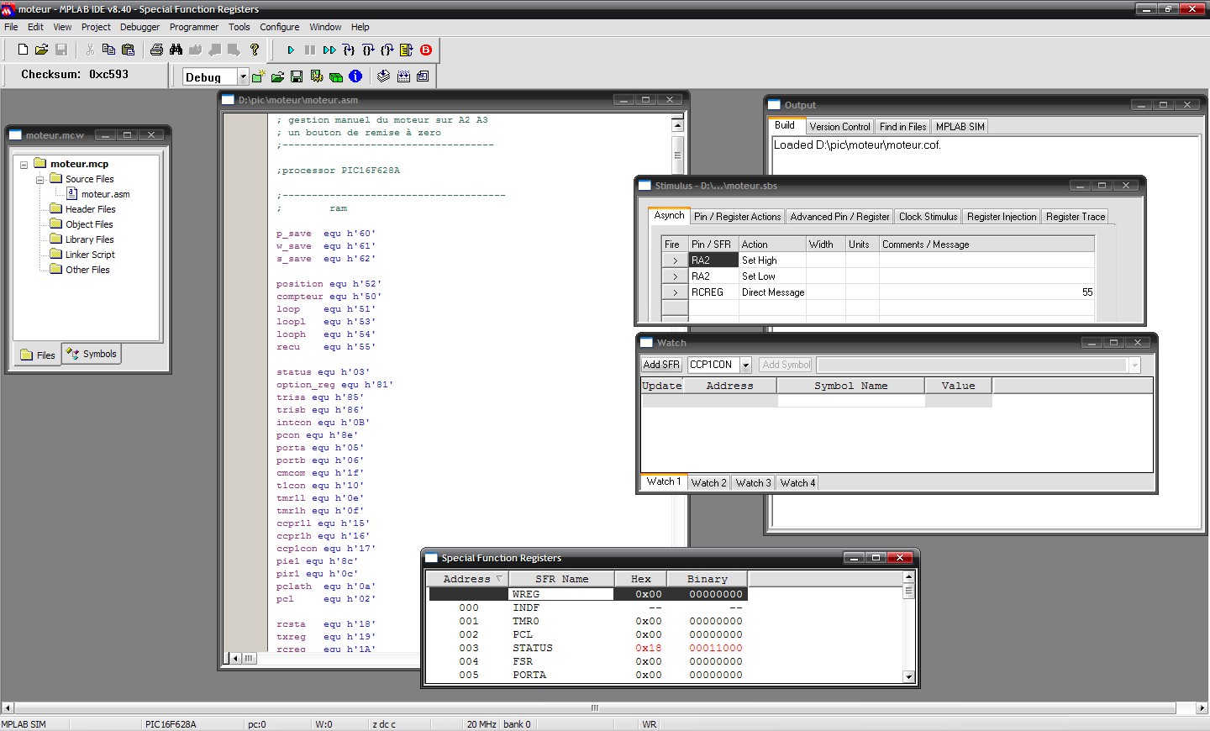The image size is (1210, 731).
Task: Click the down arrow of SFR window scrollbar
Action: pos(908,676)
